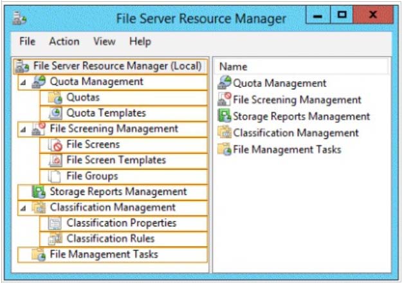
Task: Select the File Screen Templates tree label
Action: tap(116, 160)
